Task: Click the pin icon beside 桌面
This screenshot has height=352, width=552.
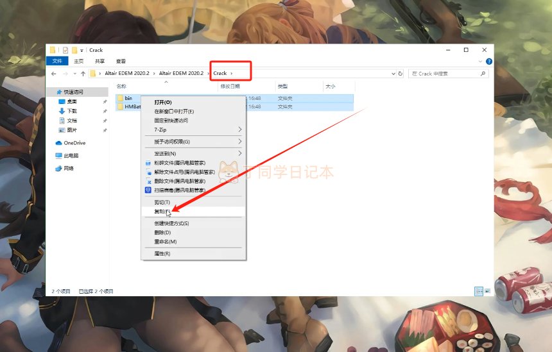Action: [105, 102]
